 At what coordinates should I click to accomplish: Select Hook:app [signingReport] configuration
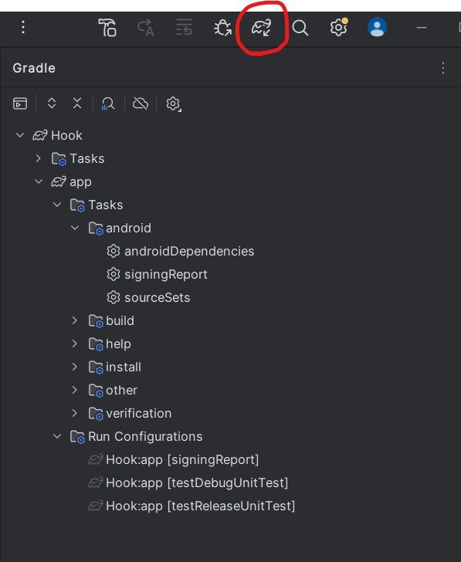[x=182, y=460]
